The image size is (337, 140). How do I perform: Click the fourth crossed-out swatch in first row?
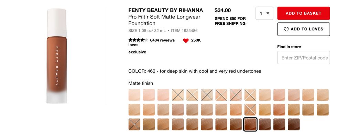click(x=221, y=95)
